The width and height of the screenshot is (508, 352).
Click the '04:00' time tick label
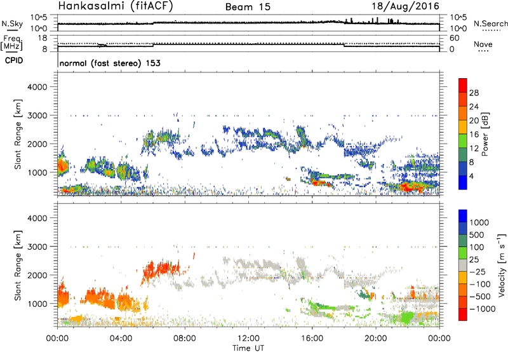[121, 339]
